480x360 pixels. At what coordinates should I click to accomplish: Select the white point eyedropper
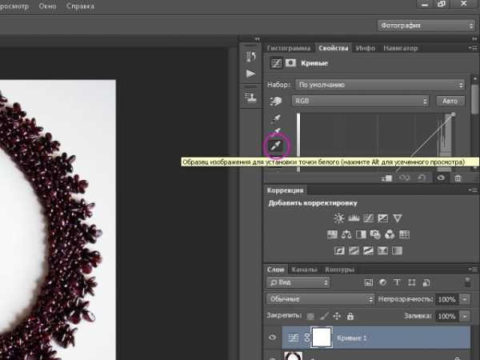point(276,146)
